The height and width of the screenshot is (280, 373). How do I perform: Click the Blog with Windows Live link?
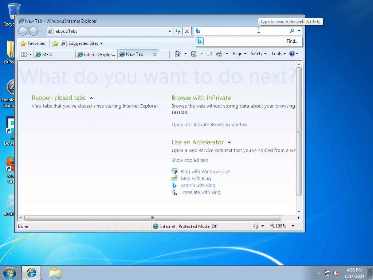[205, 171]
